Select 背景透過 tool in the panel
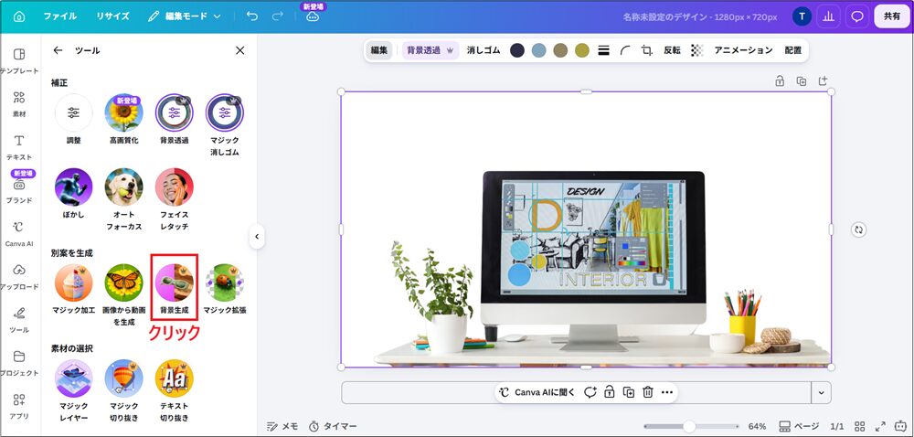The width and height of the screenshot is (914, 437). click(x=175, y=120)
